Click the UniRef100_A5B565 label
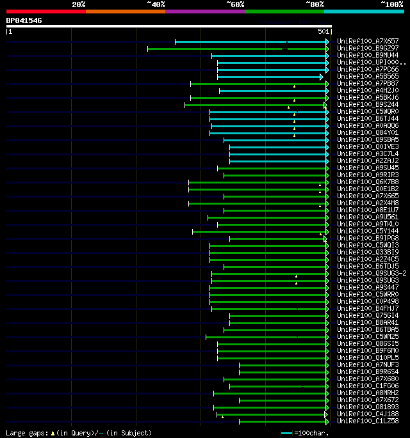410x438 pixels. [368, 76]
